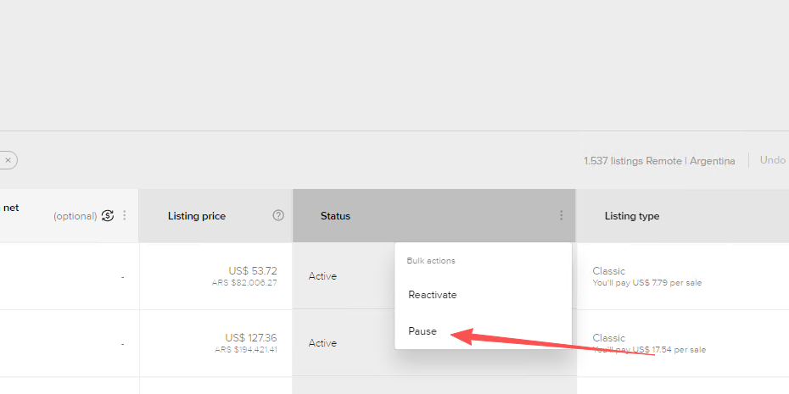Image resolution: width=789 pixels, height=394 pixels.
Task: Remove the filter chip with the x icon
Action: [8, 159]
